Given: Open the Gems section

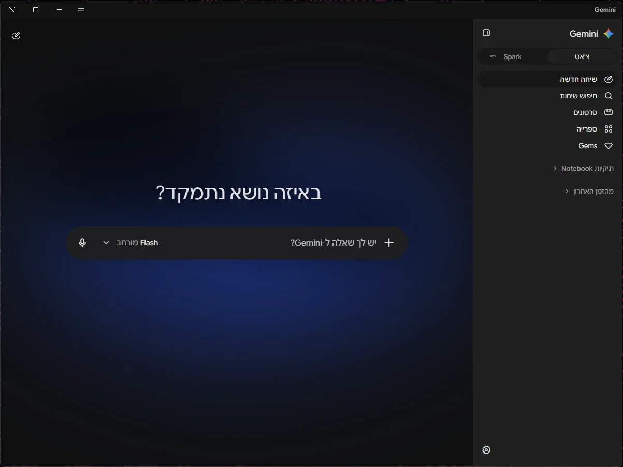Looking at the screenshot, I should point(547,145).
